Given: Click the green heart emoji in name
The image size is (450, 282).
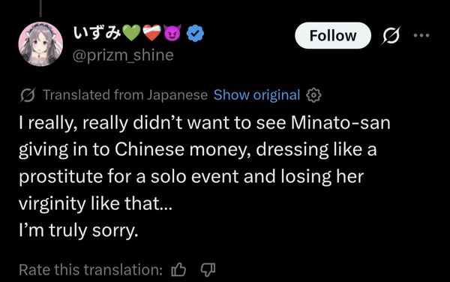Looking at the screenshot, I should coord(131,32).
